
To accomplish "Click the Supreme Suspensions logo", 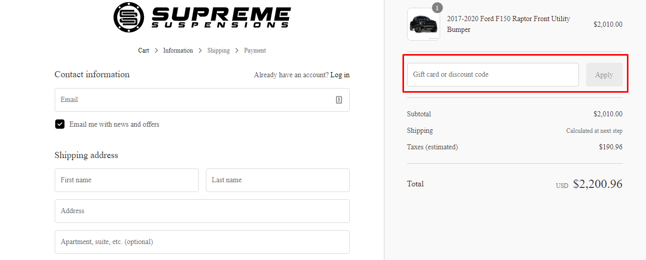I will pyautogui.click(x=202, y=17).
